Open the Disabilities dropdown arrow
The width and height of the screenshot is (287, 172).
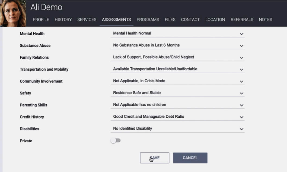point(241,129)
